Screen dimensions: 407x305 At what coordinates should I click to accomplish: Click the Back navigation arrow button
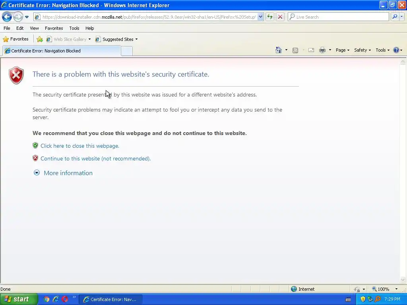tap(7, 17)
